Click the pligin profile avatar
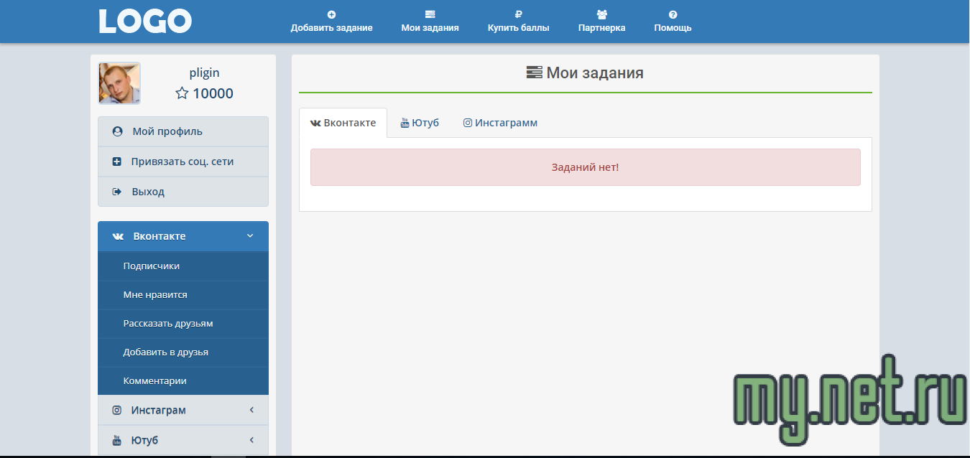Image resolution: width=970 pixels, height=458 pixels. [x=119, y=83]
